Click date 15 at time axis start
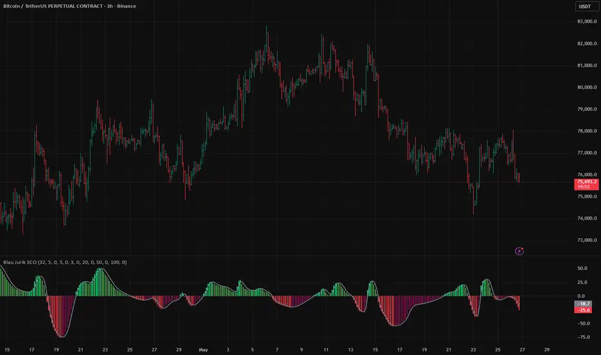 point(7,350)
